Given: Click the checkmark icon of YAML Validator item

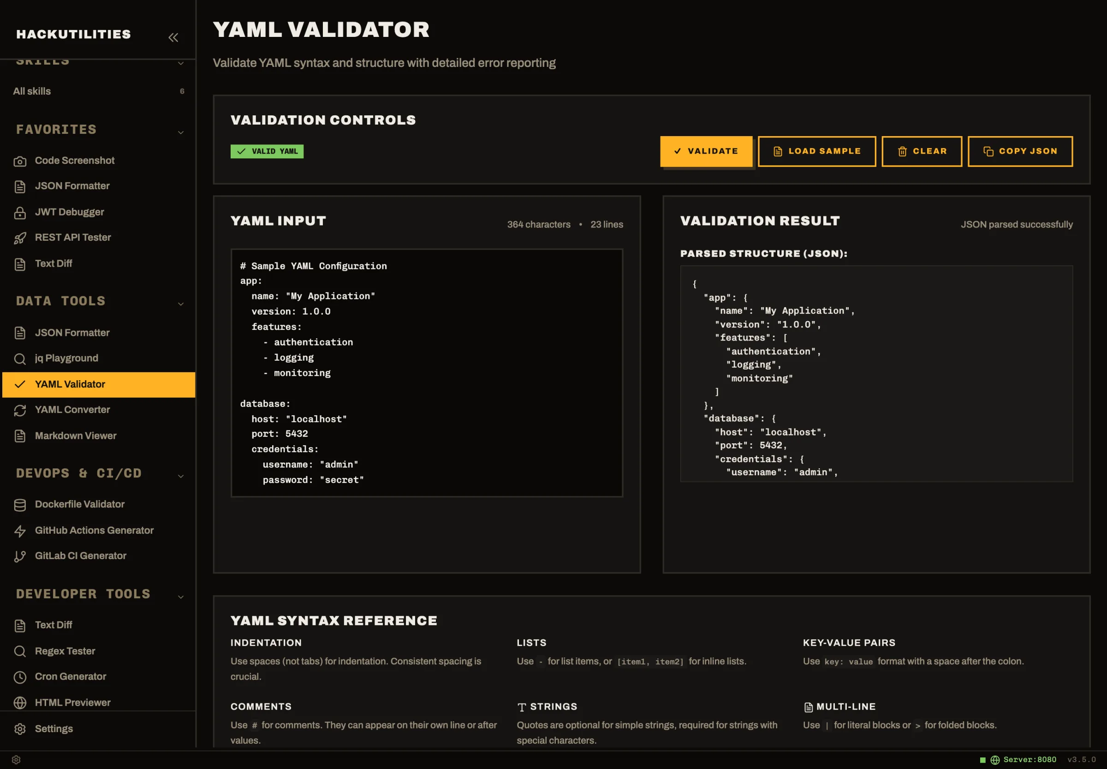Looking at the screenshot, I should tap(20, 385).
